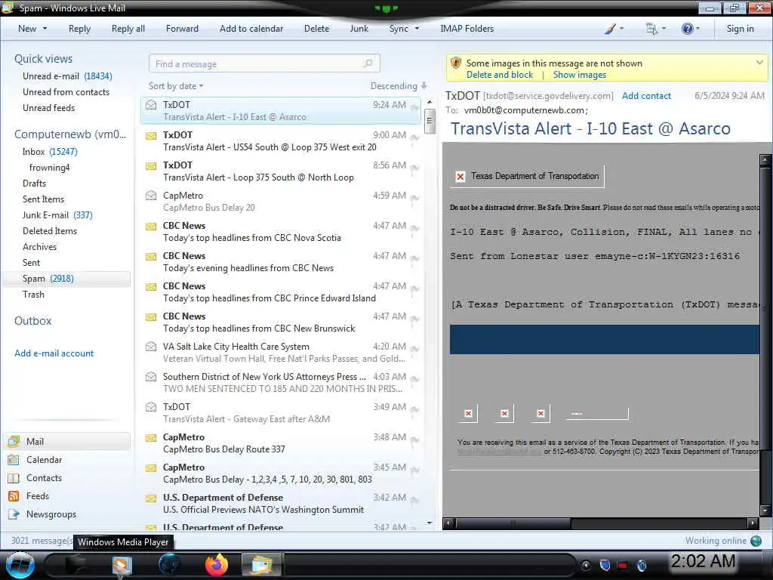
Task: Click Reply all in the toolbar
Action: pyautogui.click(x=128, y=29)
